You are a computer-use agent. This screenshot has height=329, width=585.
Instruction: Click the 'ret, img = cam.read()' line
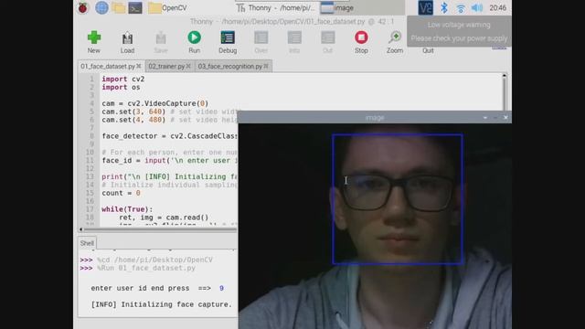(164, 218)
